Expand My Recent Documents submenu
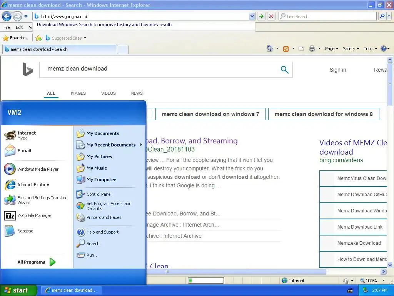 pyautogui.click(x=110, y=145)
